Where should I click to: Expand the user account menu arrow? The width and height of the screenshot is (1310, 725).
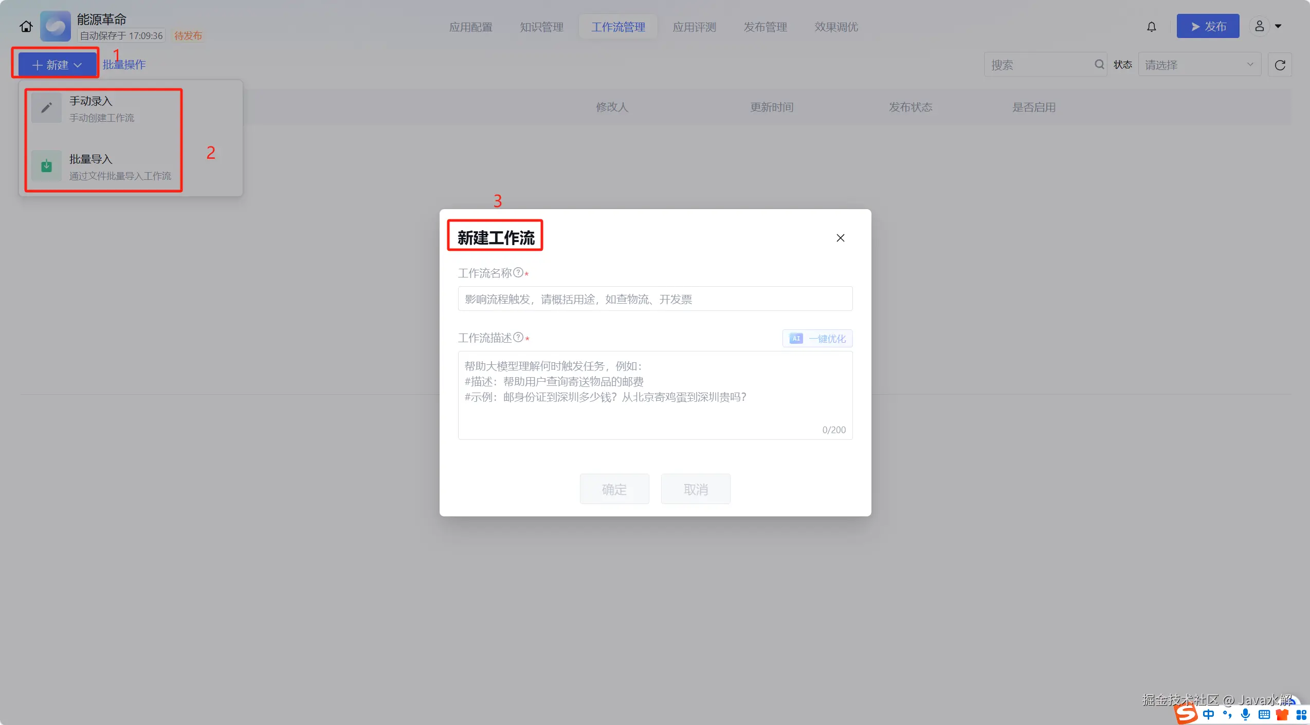(x=1278, y=26)
